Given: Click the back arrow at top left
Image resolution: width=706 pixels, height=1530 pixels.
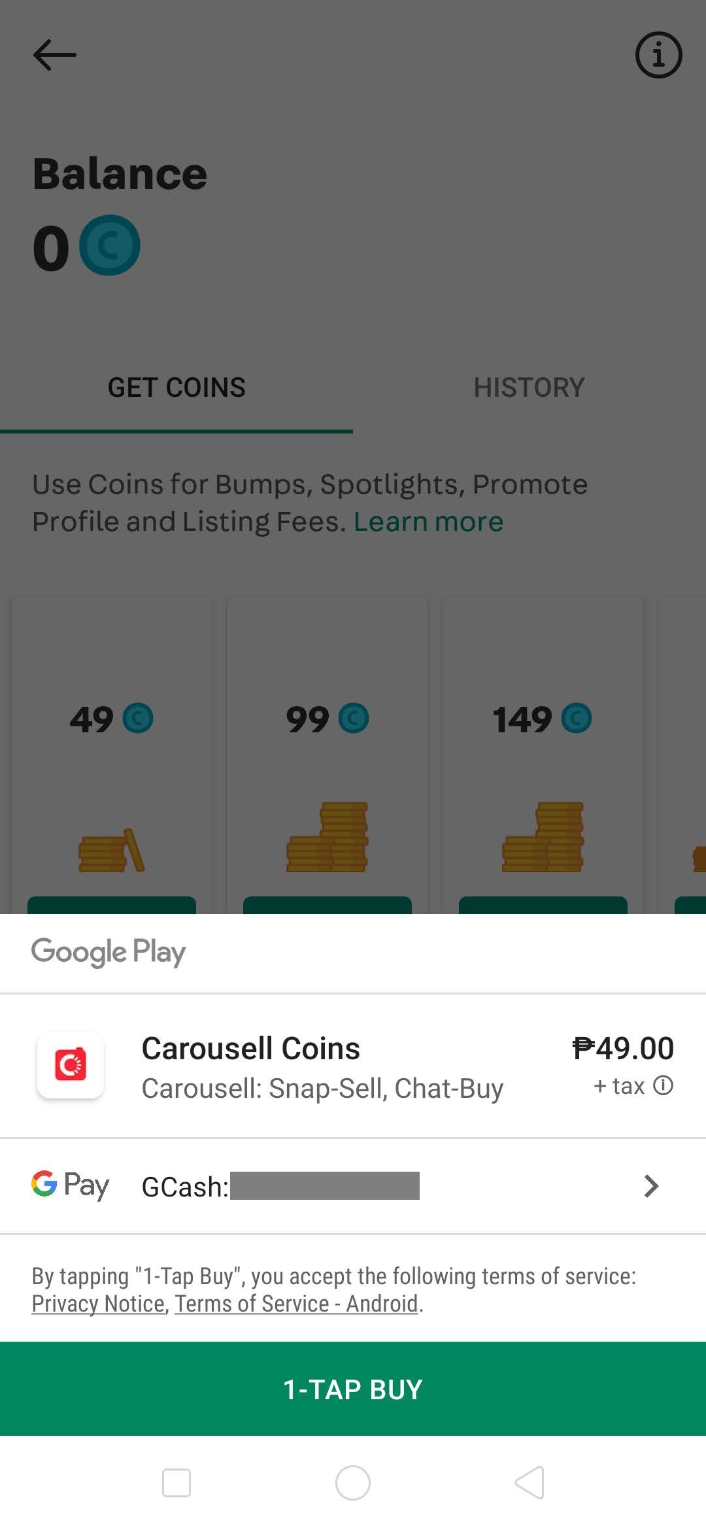Looking at the screenshot, I should (x=53, y=54).
